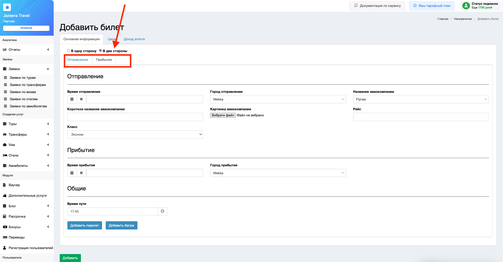
Task: Click the green user profile avatar icon
Action: [x=466, y=6]
